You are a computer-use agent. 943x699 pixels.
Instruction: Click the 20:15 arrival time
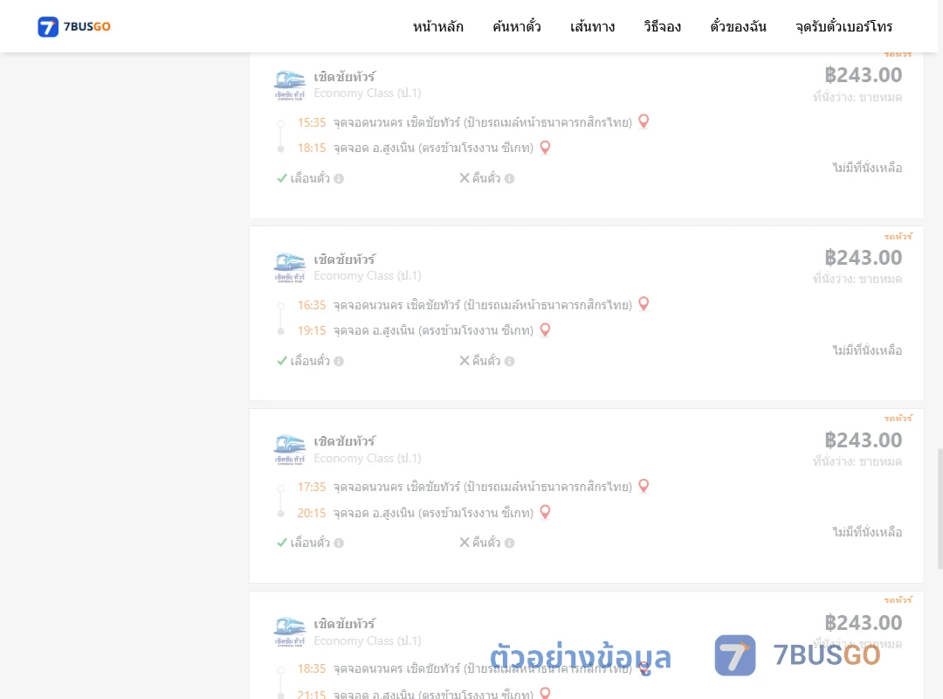[x=312, y=513]
